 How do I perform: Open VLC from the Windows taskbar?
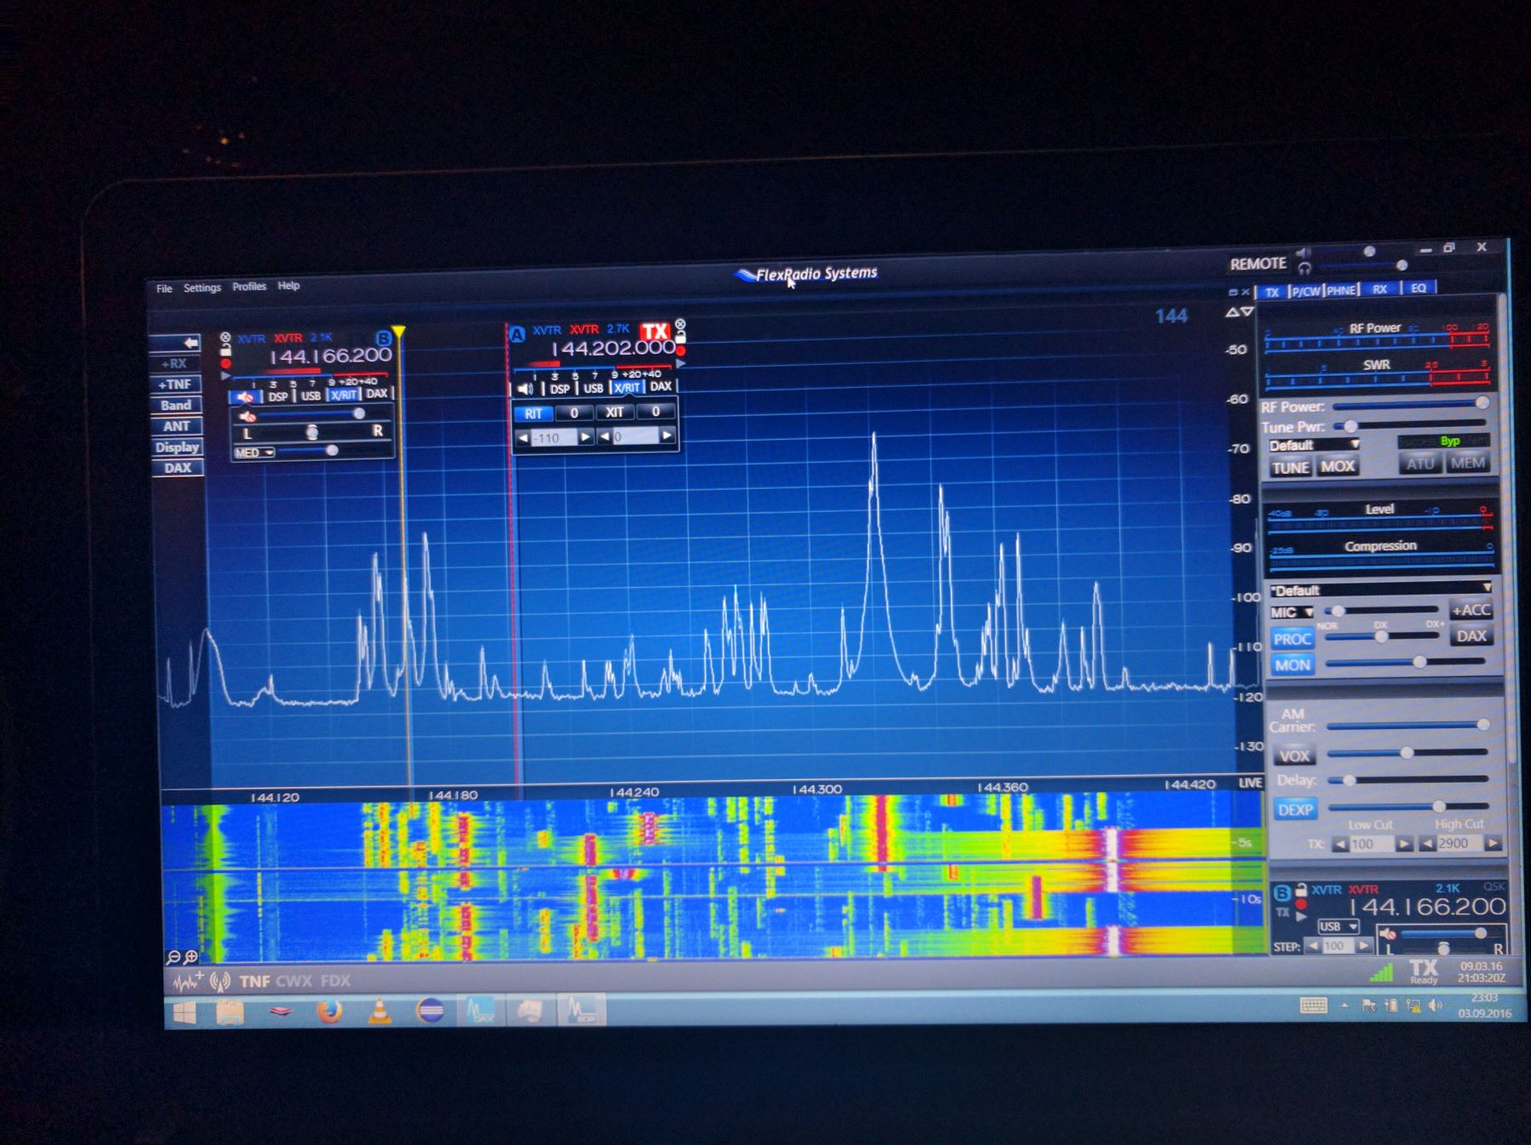tap(379, 1011)
